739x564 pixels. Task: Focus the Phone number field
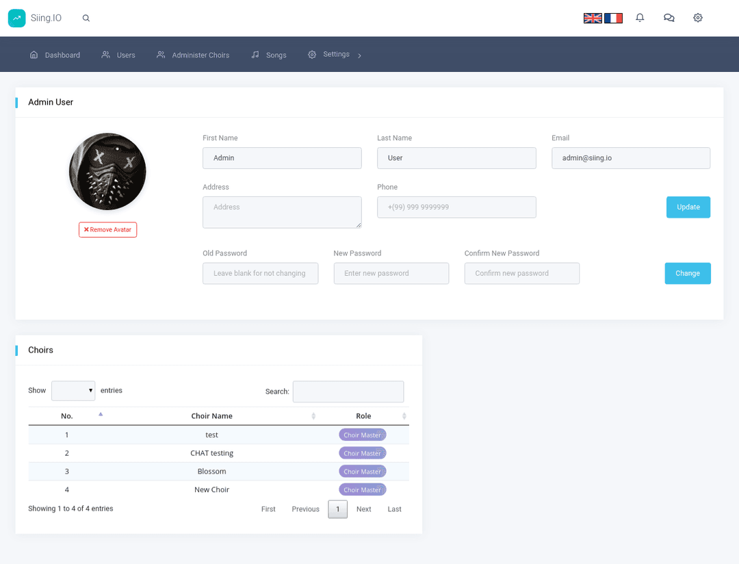pyautogui.click(x=456, y=207)
